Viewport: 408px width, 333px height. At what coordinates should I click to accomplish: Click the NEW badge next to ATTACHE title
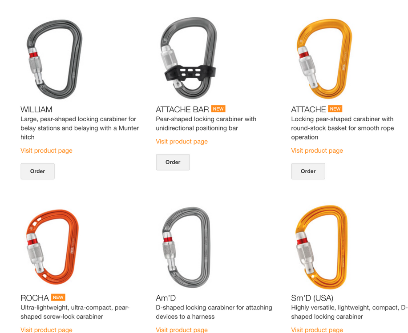[x=335, y=109]
